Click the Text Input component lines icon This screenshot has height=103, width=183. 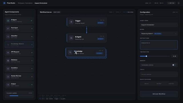(8, 29)
